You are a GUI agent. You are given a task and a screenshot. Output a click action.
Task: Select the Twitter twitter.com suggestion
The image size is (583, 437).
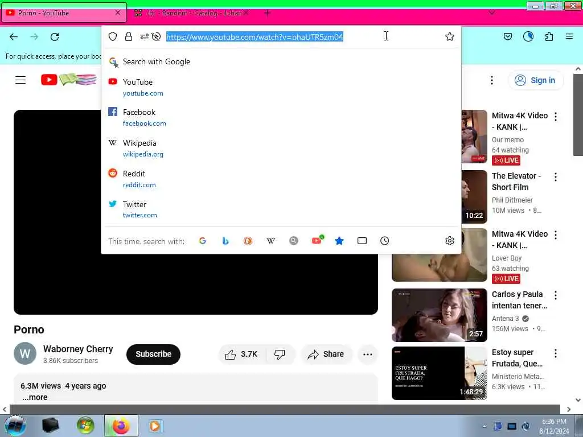(x=281, y=209)
